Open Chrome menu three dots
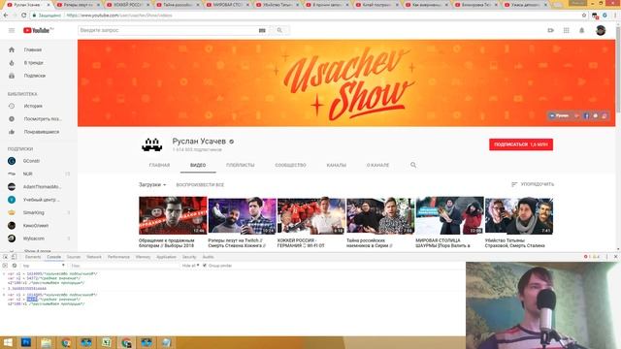621x349 pixels. click(615, 16)
